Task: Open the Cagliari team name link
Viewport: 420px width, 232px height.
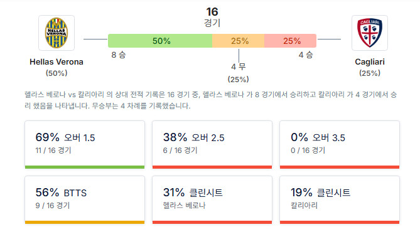Action: pyautogui.click(x=370, y=62)
